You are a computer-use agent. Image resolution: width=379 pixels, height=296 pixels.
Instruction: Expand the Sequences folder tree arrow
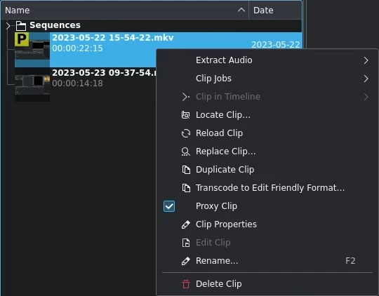(x=8, y=25)
